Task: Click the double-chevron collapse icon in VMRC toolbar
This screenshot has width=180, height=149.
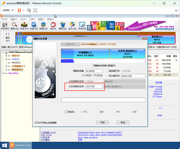Action: pos(176,10)
